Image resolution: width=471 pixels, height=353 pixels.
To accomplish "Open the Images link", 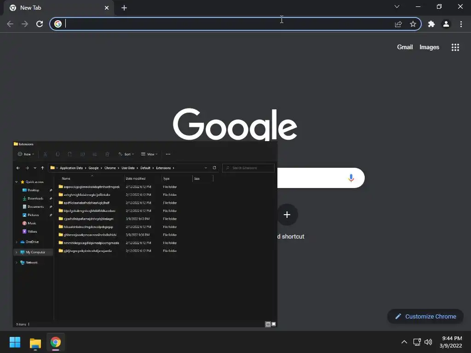I will (x=429, y=47).
